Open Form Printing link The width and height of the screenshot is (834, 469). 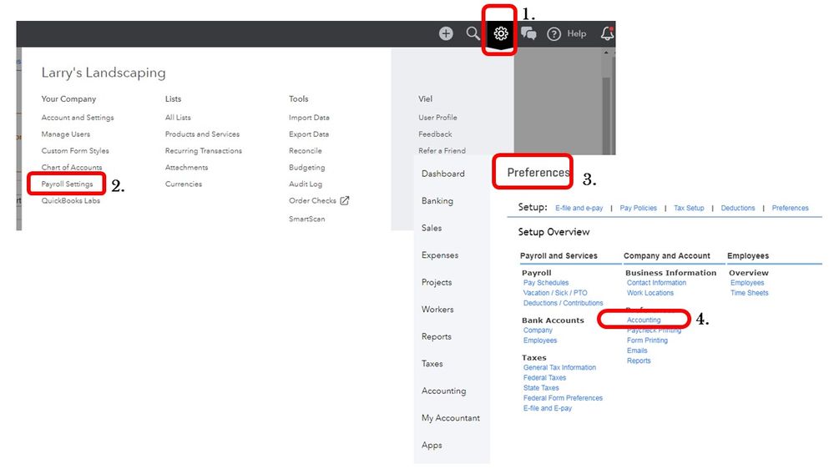[x=647, y=340]
